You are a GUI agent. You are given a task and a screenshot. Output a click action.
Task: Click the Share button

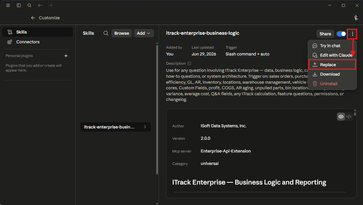coord(325,34)
